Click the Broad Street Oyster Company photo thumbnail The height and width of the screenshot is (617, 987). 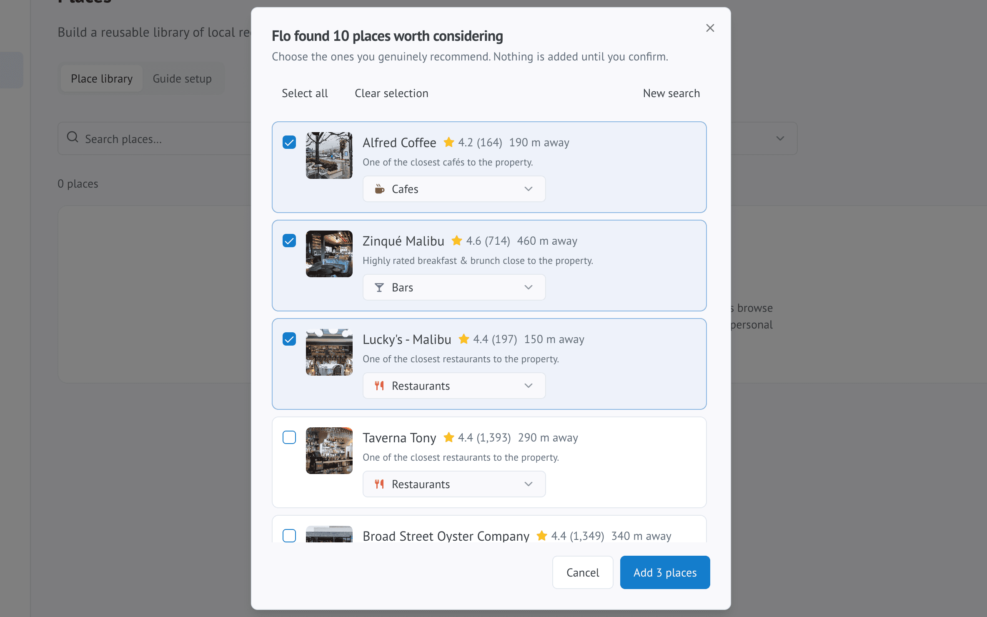tap(329, 534)
